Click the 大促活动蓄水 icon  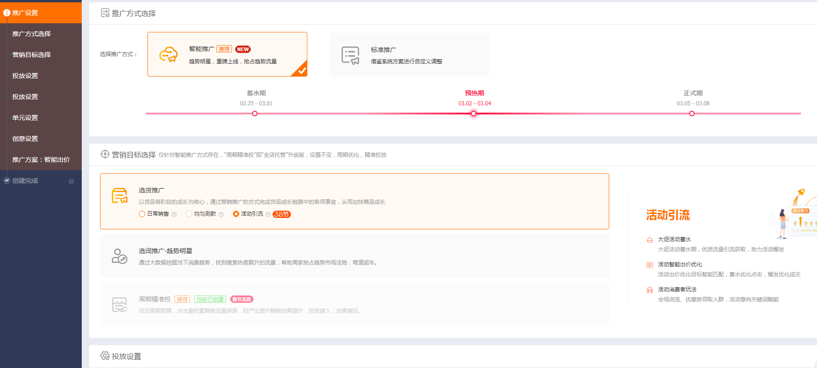pos(649,240)
